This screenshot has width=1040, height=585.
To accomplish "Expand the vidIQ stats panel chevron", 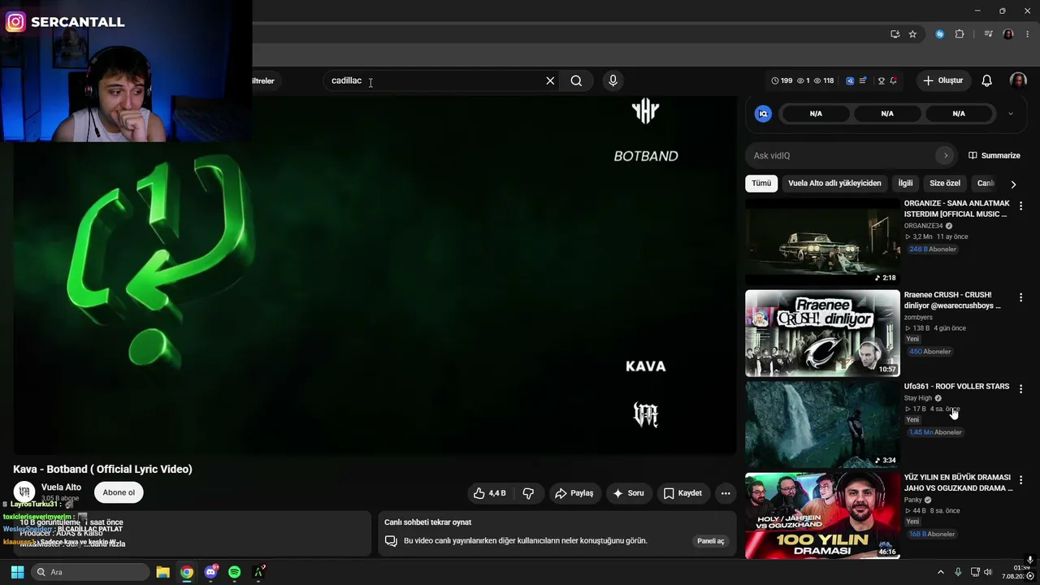I will click(x=1011, y=114).
